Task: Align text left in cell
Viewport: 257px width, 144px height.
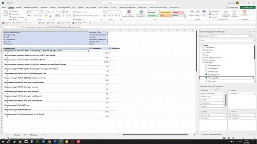Action: tap(57, 16)
